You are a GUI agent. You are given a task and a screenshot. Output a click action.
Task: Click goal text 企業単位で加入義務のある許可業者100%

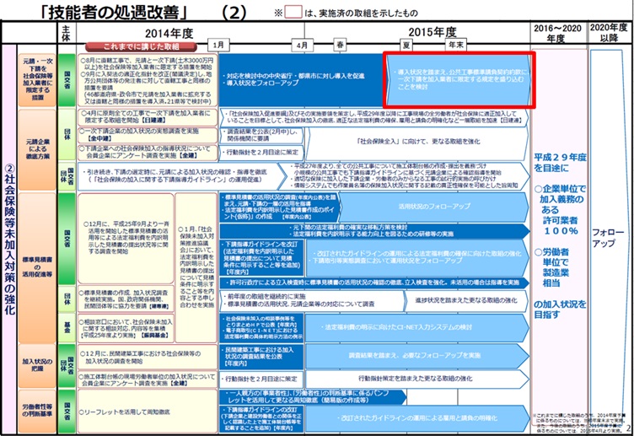(x=560, y=210)
